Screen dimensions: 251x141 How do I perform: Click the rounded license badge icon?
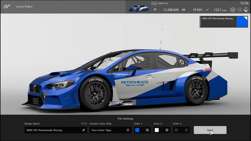click(x=239, y=10)
